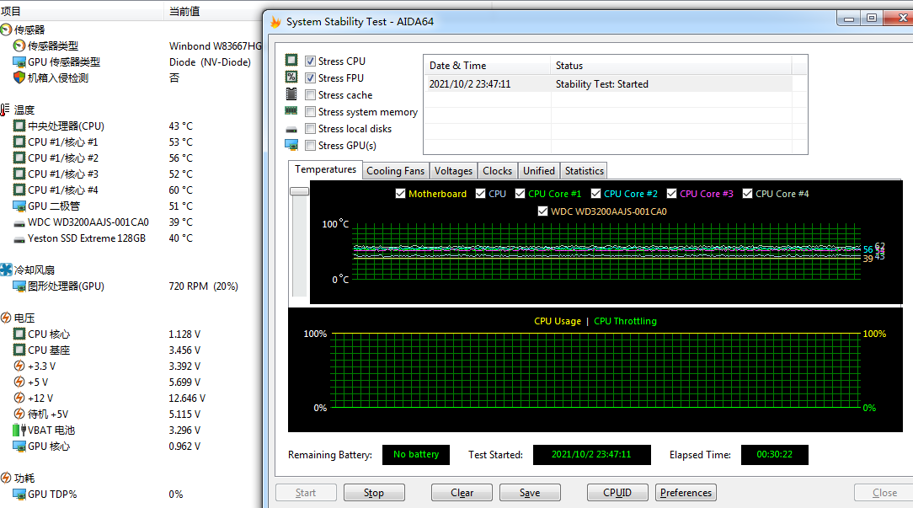This screenshot has width=913, height=508.
Task: Enable the Stress cache checkbox
Action: point(310,95)
